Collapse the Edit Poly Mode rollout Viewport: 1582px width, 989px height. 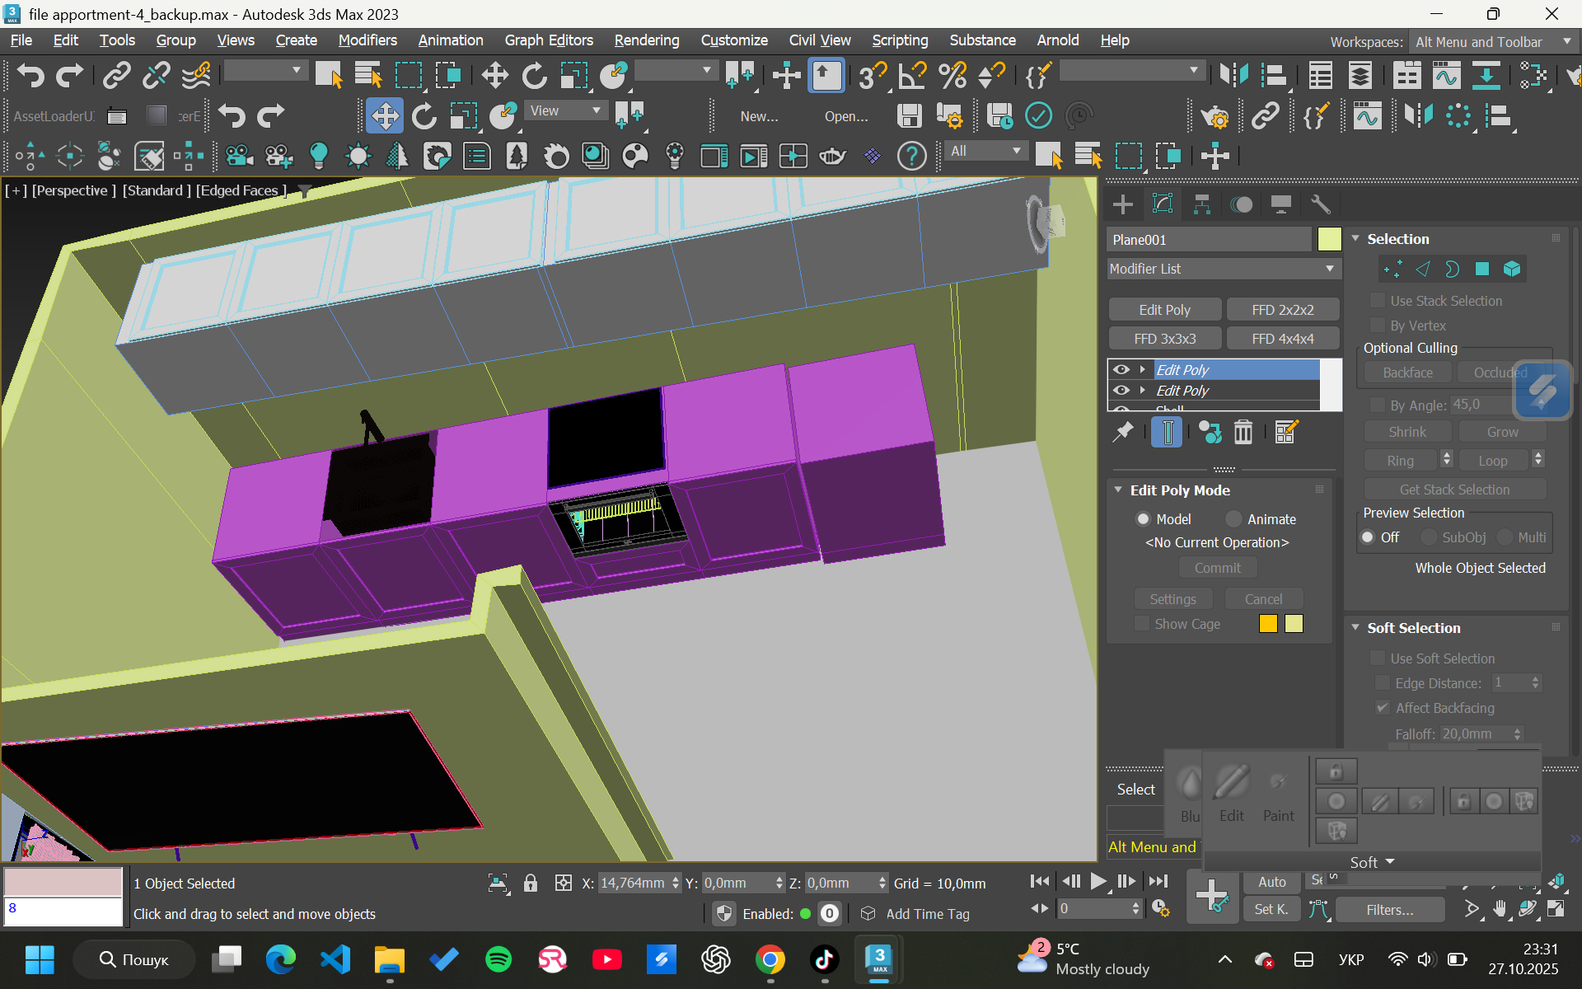(1118, 490)
